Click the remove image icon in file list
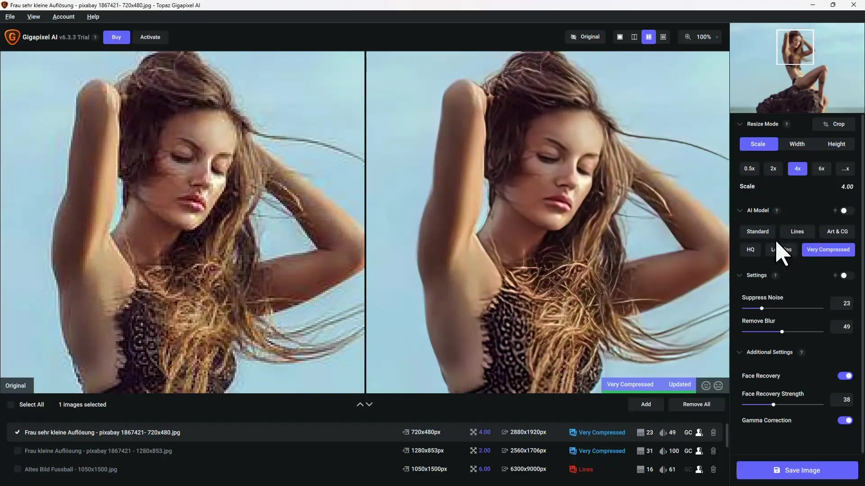Screen dimensions: 865x486 click(x=714, y=432)
